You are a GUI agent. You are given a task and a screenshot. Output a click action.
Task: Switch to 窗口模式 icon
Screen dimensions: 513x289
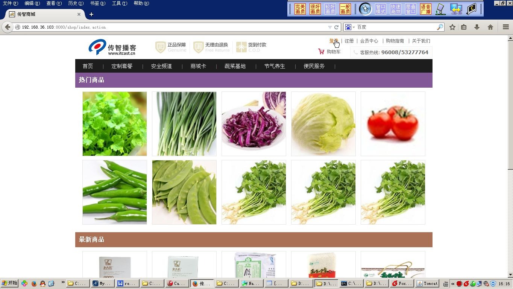click(381, 9)
